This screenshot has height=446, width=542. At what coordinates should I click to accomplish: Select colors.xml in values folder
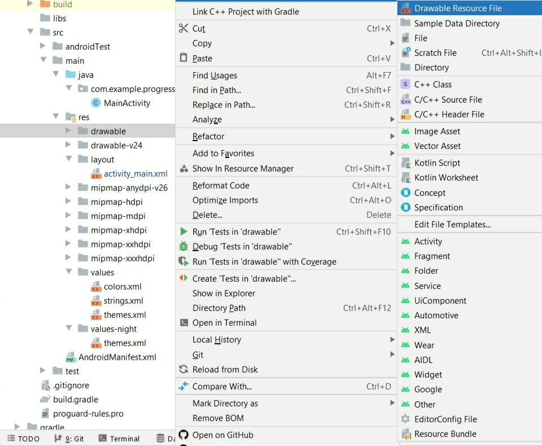(123, 287)
